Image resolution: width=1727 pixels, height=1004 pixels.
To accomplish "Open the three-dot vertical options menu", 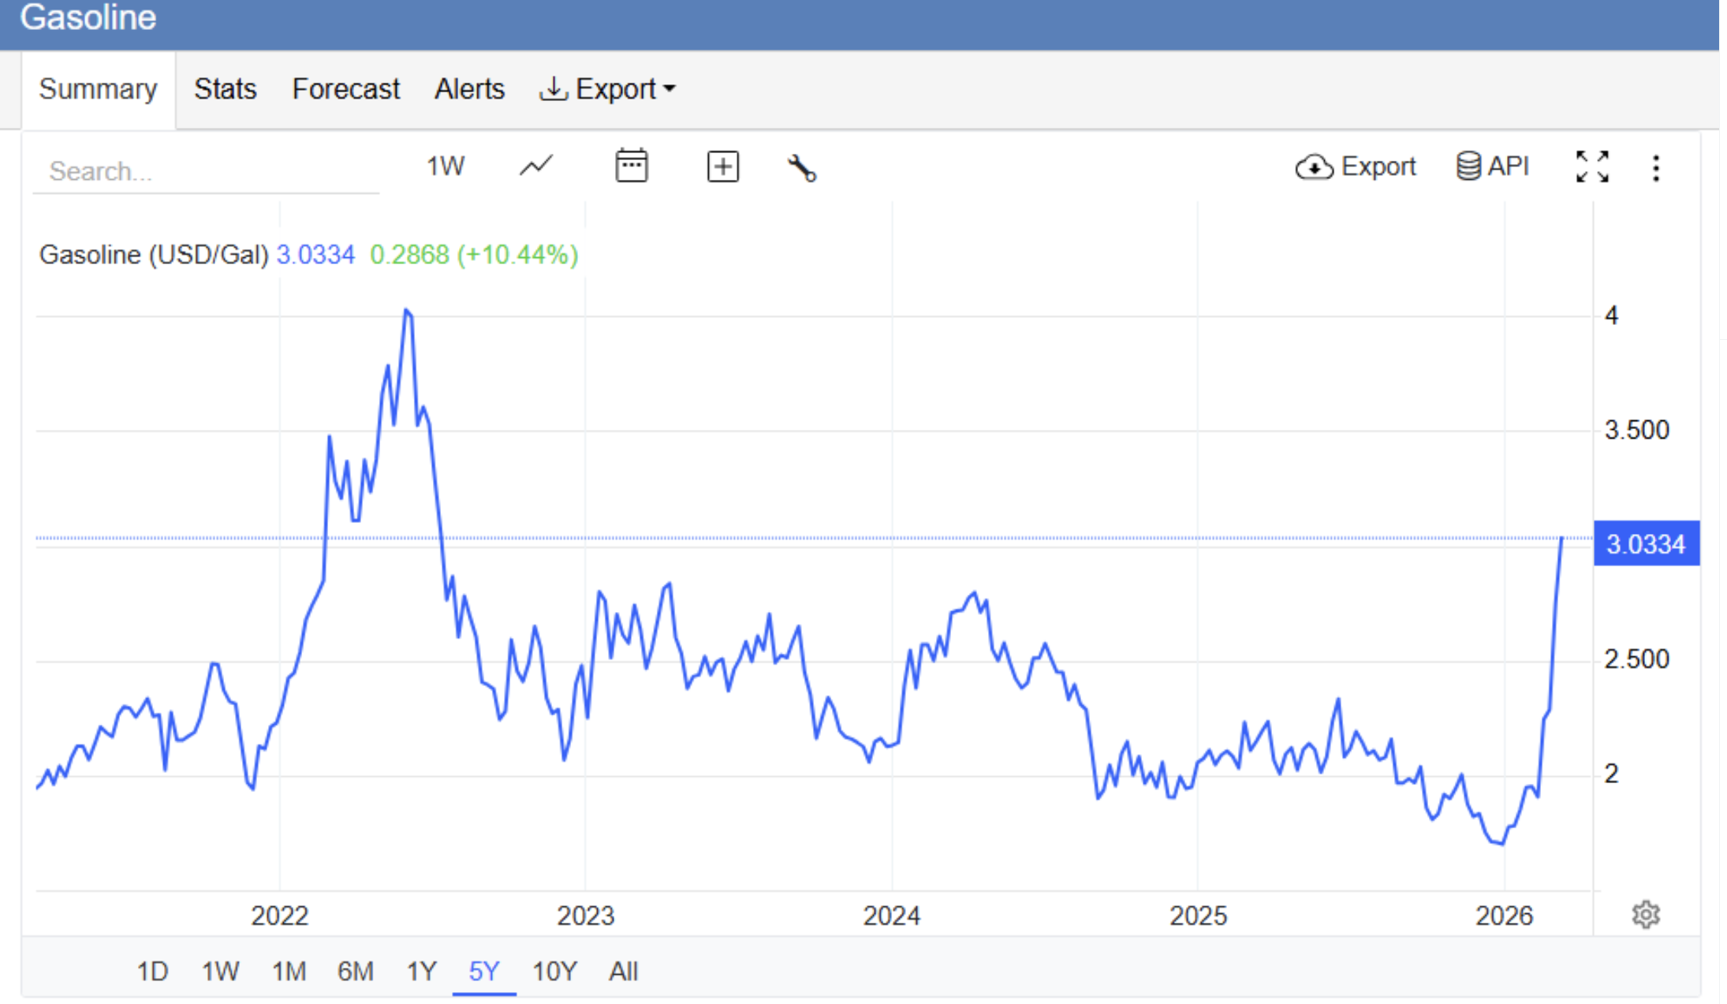I will pyautogui.click(x=1655, y=168).
